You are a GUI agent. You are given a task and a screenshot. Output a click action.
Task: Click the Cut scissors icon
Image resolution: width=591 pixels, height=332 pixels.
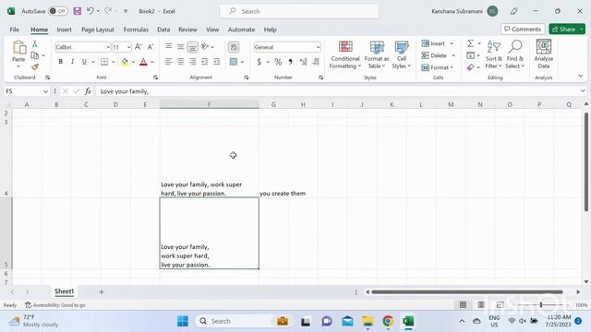click(x=35, y=43)
